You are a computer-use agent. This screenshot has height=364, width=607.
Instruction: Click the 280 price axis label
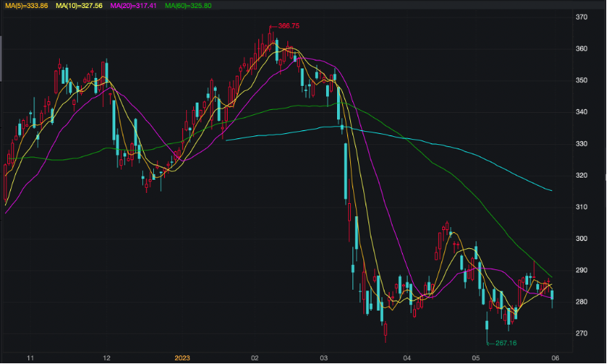581,302
